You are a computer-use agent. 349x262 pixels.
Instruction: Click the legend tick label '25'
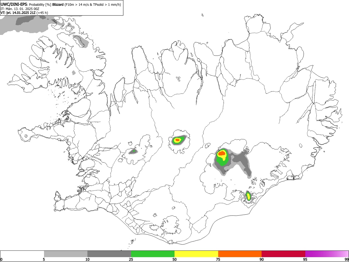click(131, 259)
